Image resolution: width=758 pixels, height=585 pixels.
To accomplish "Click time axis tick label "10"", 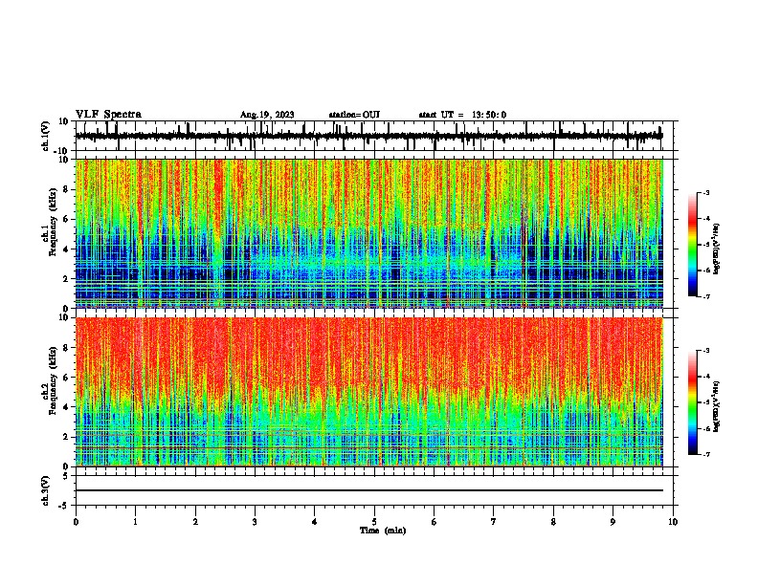I will coord(673,522).
